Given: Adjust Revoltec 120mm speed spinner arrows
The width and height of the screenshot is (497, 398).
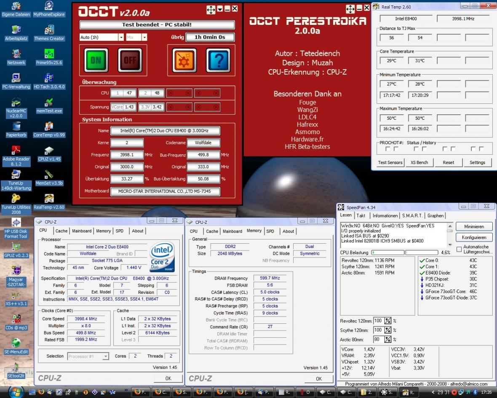Looking at the screenshot, I should (x=387, y=321).
